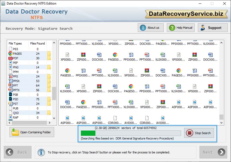Open the folder icon in the PAGES row
The width and height of the screenshot is (231, 162).
(x=49, y=54)
